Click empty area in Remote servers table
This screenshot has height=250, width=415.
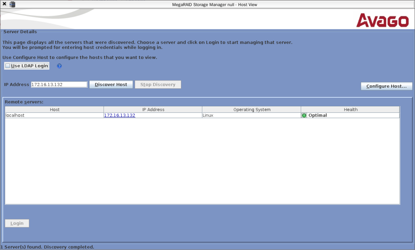tap(202, 162)
